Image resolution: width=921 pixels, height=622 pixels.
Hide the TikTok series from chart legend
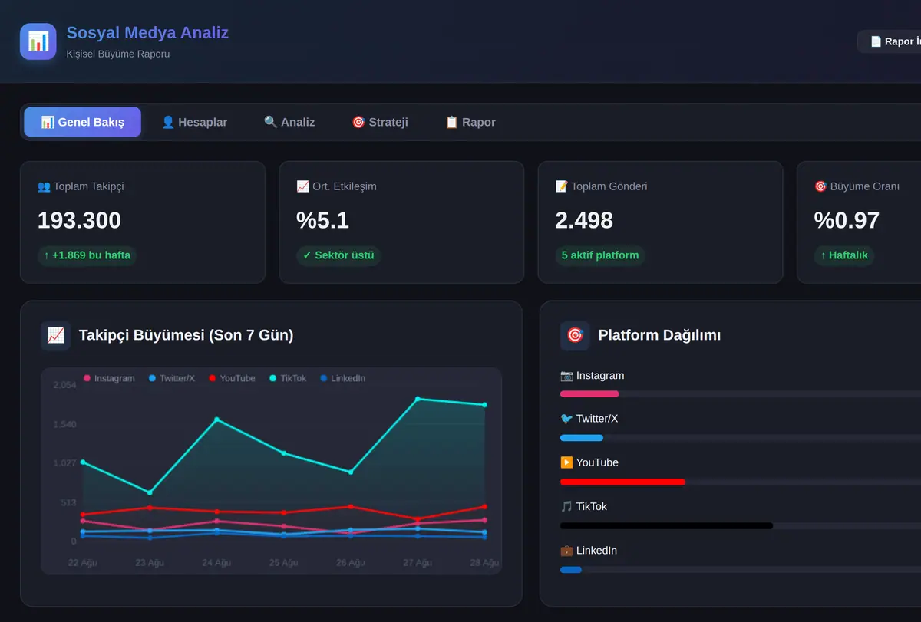(288, 378)
